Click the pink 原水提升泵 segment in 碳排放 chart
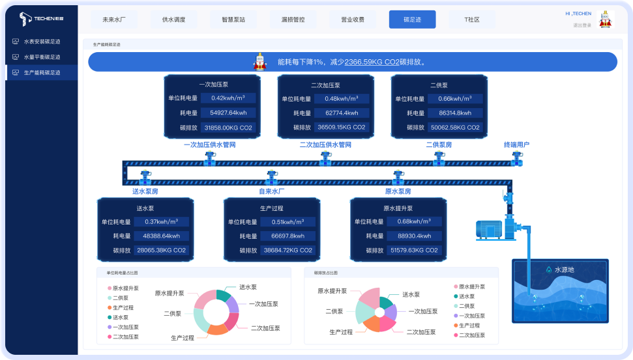Image resolution: width=633 pixels, height=360 pixels. click(370, 298)
